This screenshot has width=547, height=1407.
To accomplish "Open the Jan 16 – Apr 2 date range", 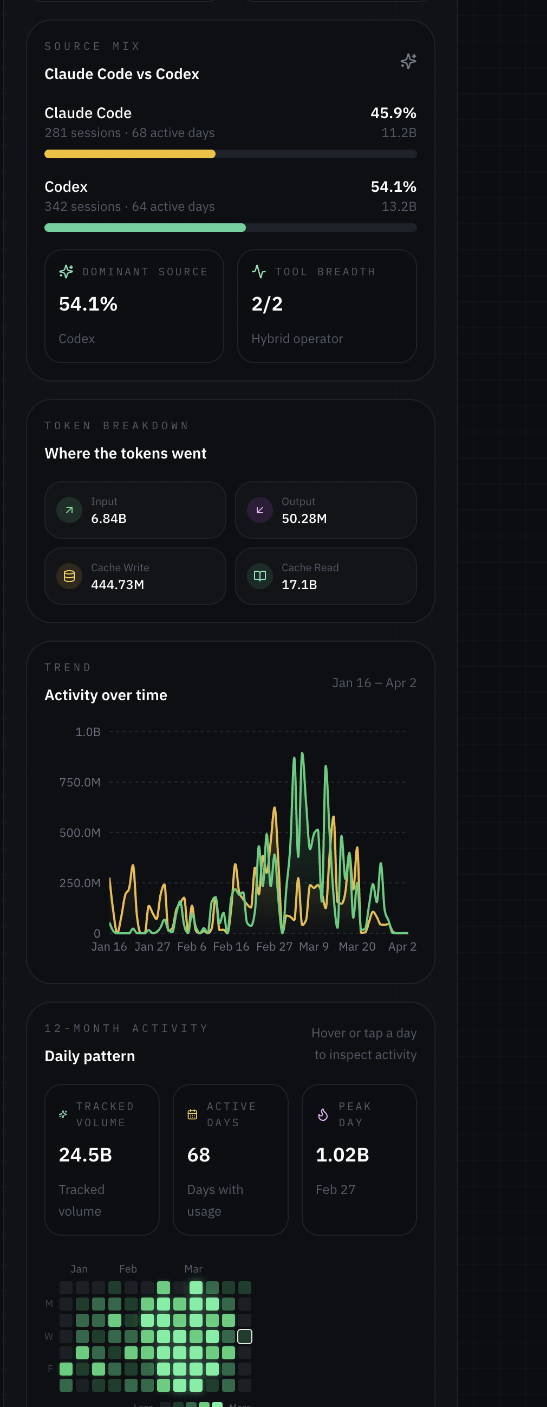I will tap(374, 683).
